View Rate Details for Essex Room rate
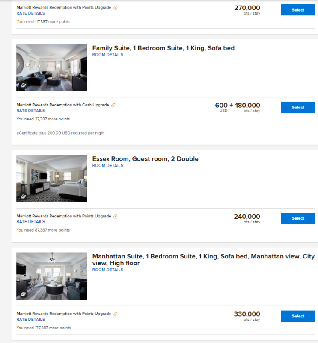Image resolution: width=318 pixels, height=343 pixels. tap(31, 222)
